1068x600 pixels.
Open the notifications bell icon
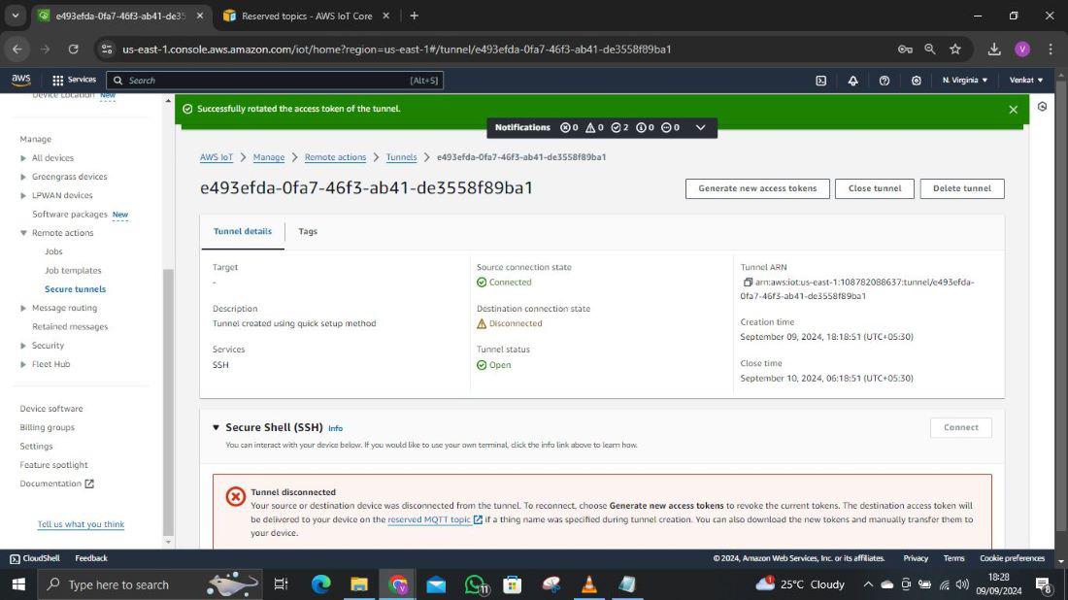(852, 81)
